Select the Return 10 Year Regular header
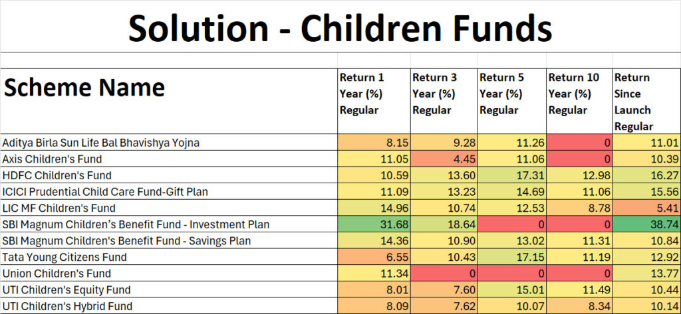681x314 pixels. [x=579, y=101]
